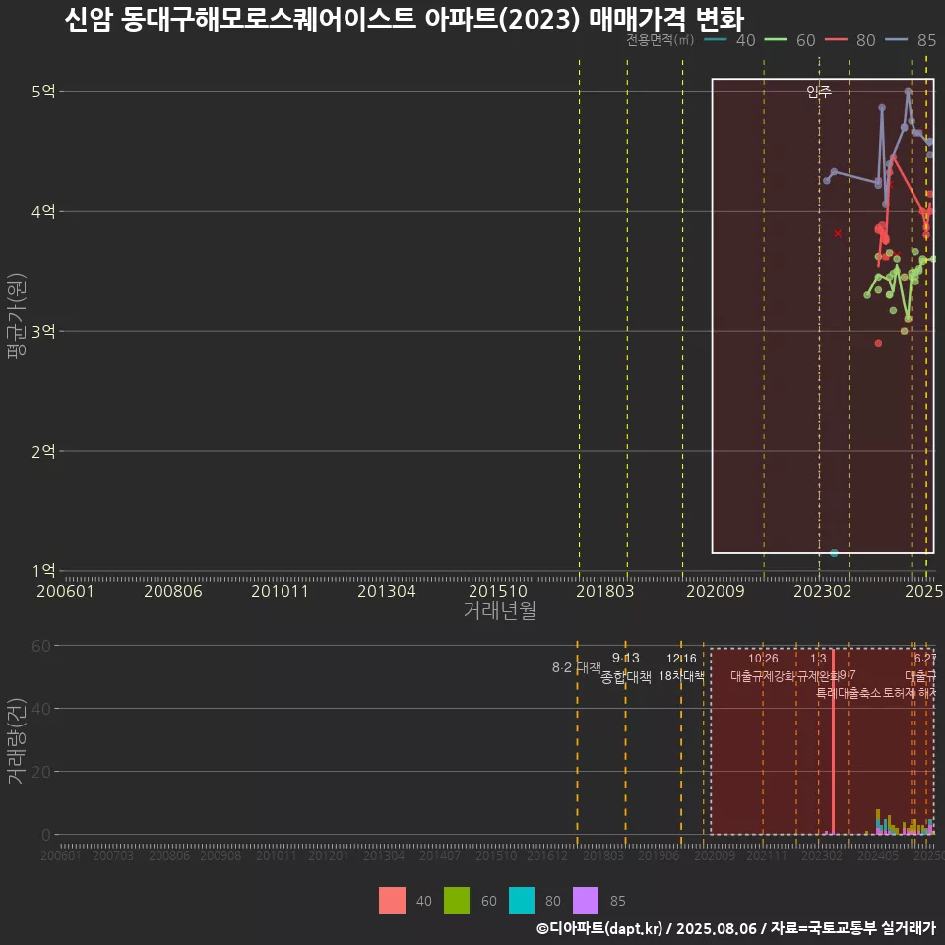Click the 60 label on volume axis
The width and height of the screenshot is (945, 945).
coord(41,646)
